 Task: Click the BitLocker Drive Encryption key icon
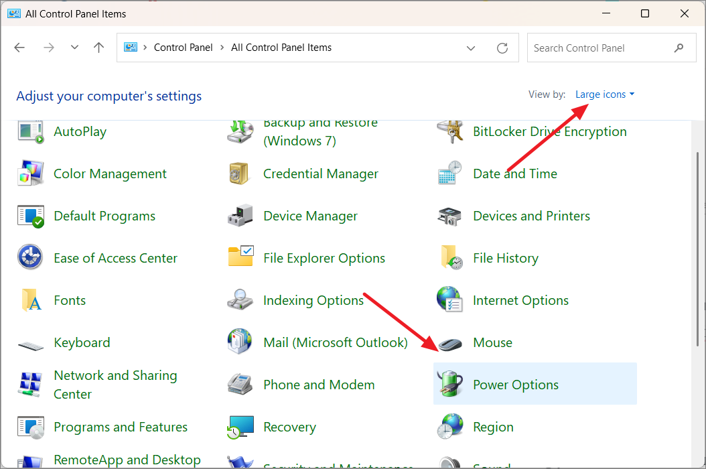click(450, 132)
